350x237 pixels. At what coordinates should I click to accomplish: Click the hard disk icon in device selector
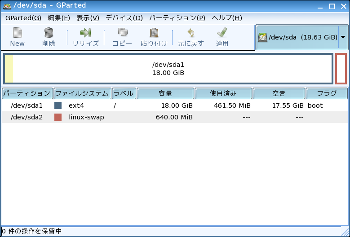click(262, 37)
